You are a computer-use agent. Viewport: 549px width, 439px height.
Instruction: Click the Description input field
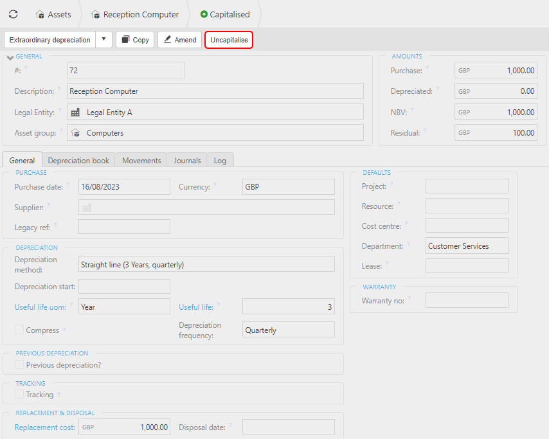click(x=215, y=91)
